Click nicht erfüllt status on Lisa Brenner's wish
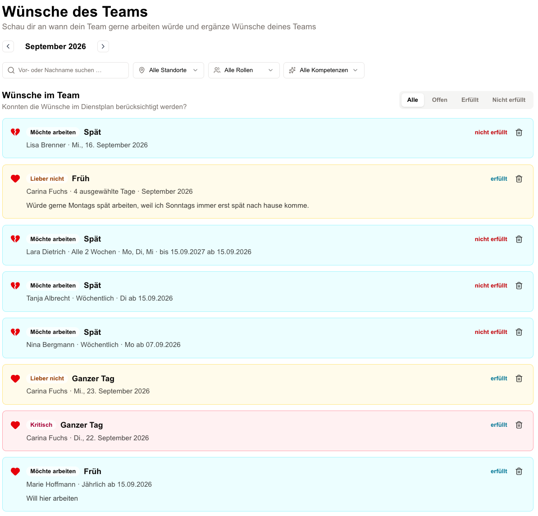 [491, 132]
